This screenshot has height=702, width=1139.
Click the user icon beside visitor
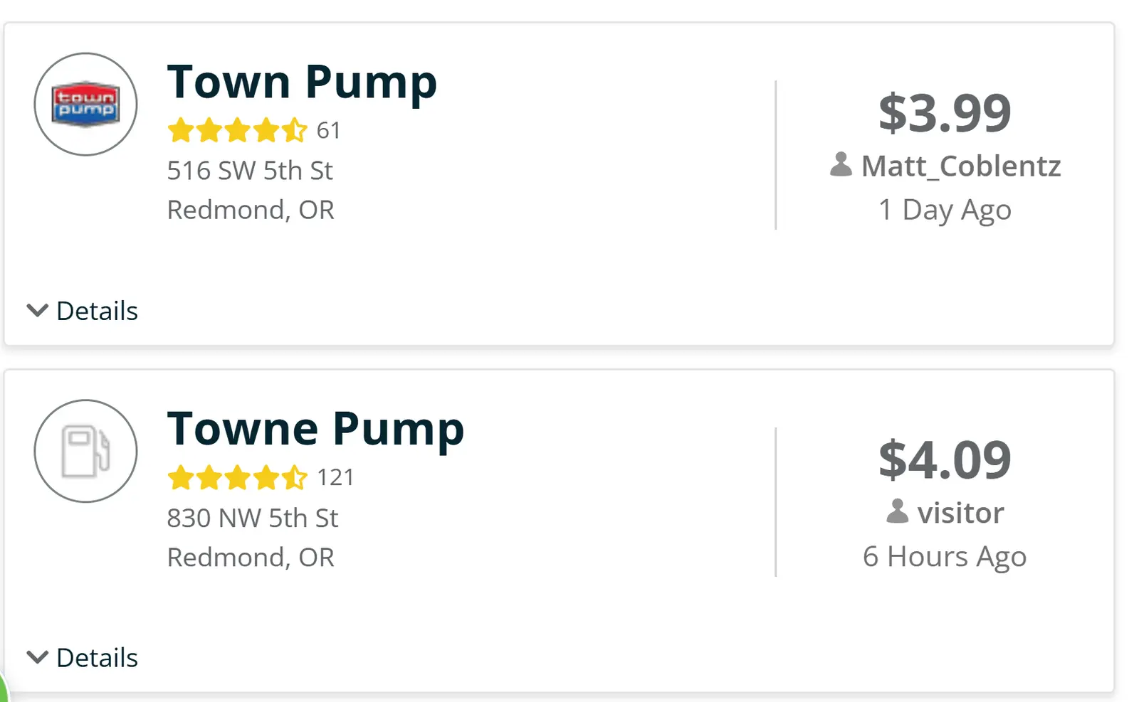pyautogui.click(x=897, y=512)
